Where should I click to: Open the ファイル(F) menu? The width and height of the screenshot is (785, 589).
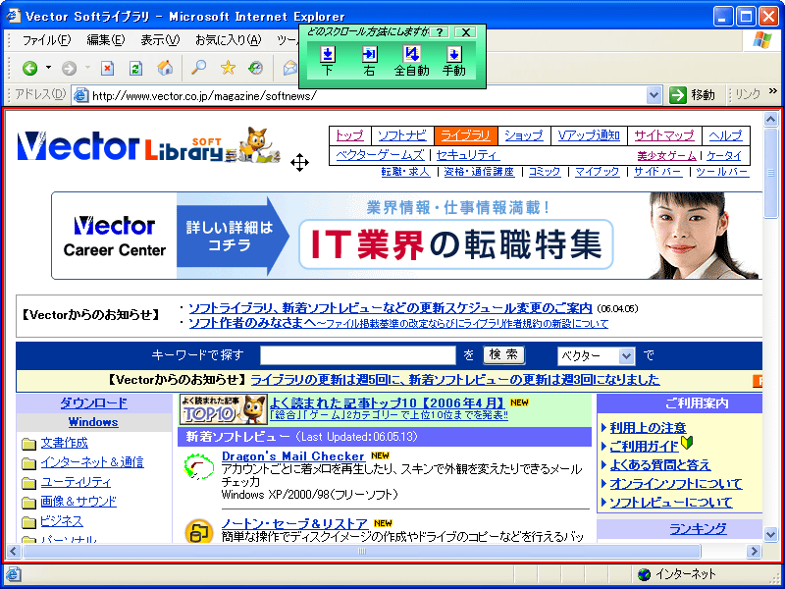tap(46, 40)
